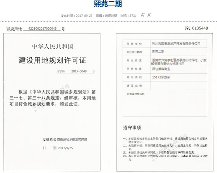
Task: Click serial number 0135448
Action: tap(200, 28)
